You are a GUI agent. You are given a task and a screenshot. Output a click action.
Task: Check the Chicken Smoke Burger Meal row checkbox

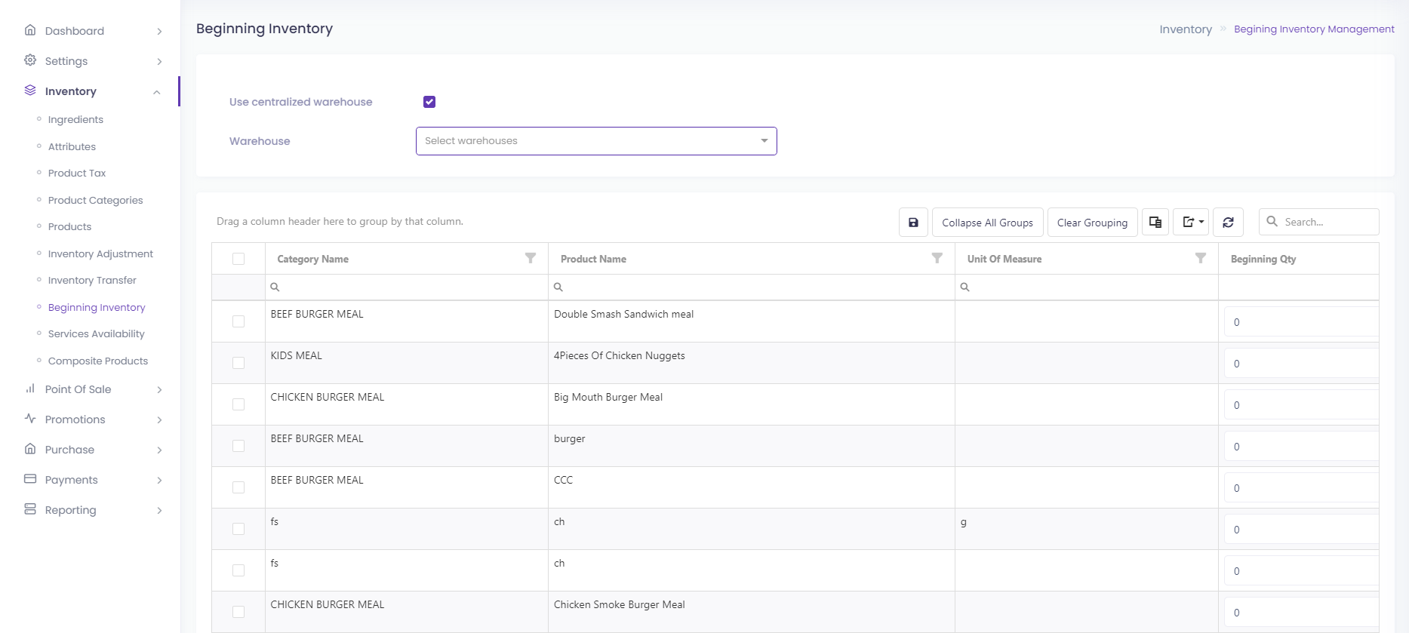tap(238, 612)
